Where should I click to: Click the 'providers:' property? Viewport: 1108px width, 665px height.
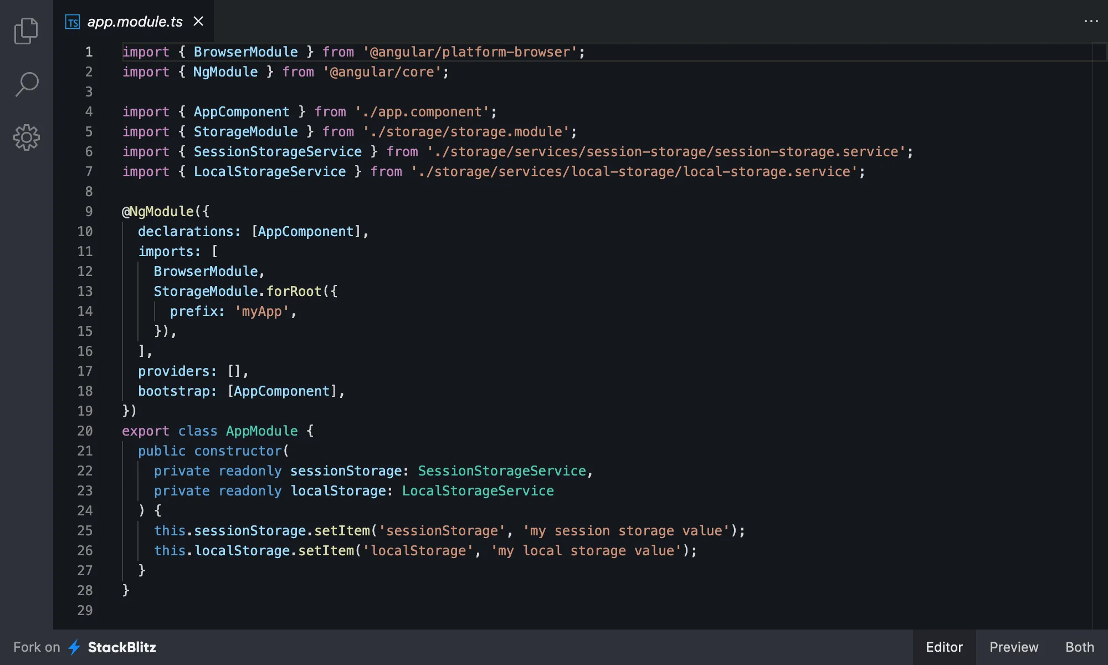[x=177, y=371]
